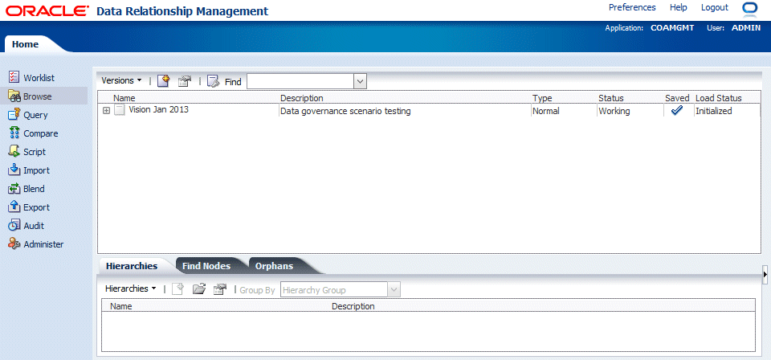Screen dimensions: 771x360
Task: Open the Audit clock icon
Action: coord(14,226)
